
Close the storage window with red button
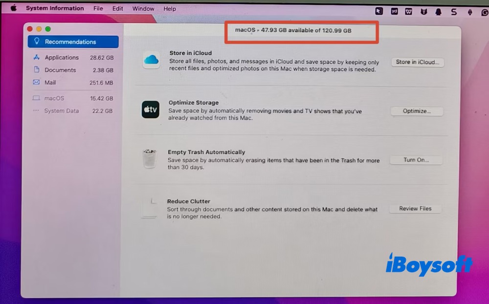coord(30,29)
